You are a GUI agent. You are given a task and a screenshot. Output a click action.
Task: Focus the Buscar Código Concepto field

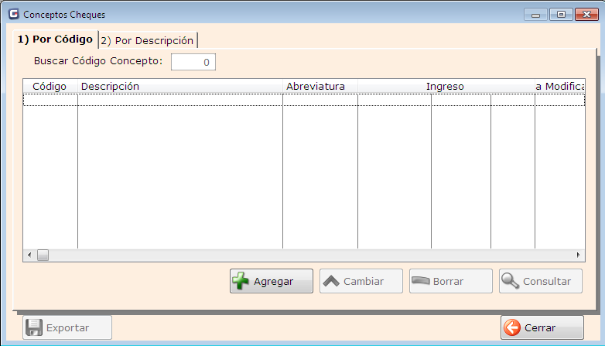[x=193, y=62]
